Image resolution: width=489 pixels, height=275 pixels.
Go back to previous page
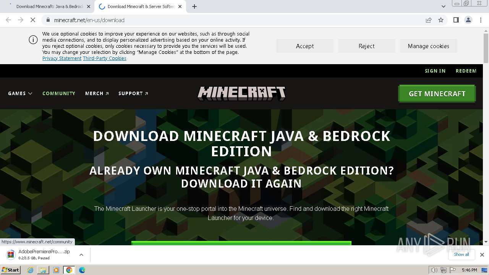tap(8, 20)
